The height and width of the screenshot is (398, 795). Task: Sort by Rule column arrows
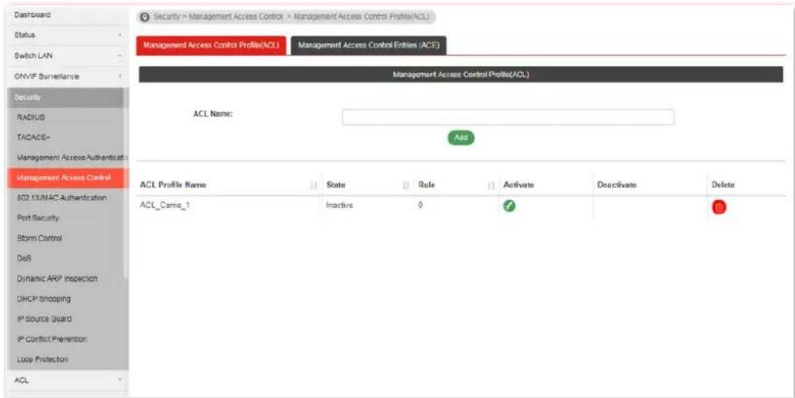[x=491, y=186]
